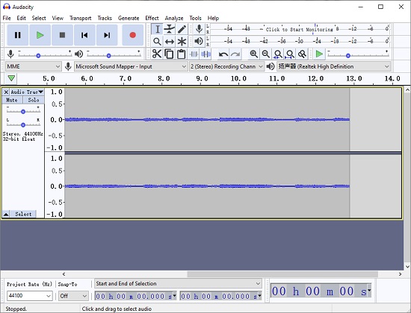The height and width of the screenshot is (313, 411).
Task: Open the MME audio host dropdown
Action: click(34, 66)
